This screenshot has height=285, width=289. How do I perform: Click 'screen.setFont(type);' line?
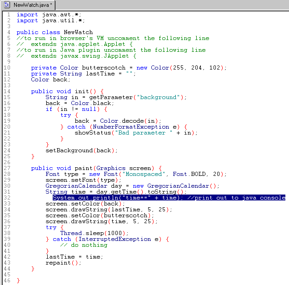click(x=83, y=180)
